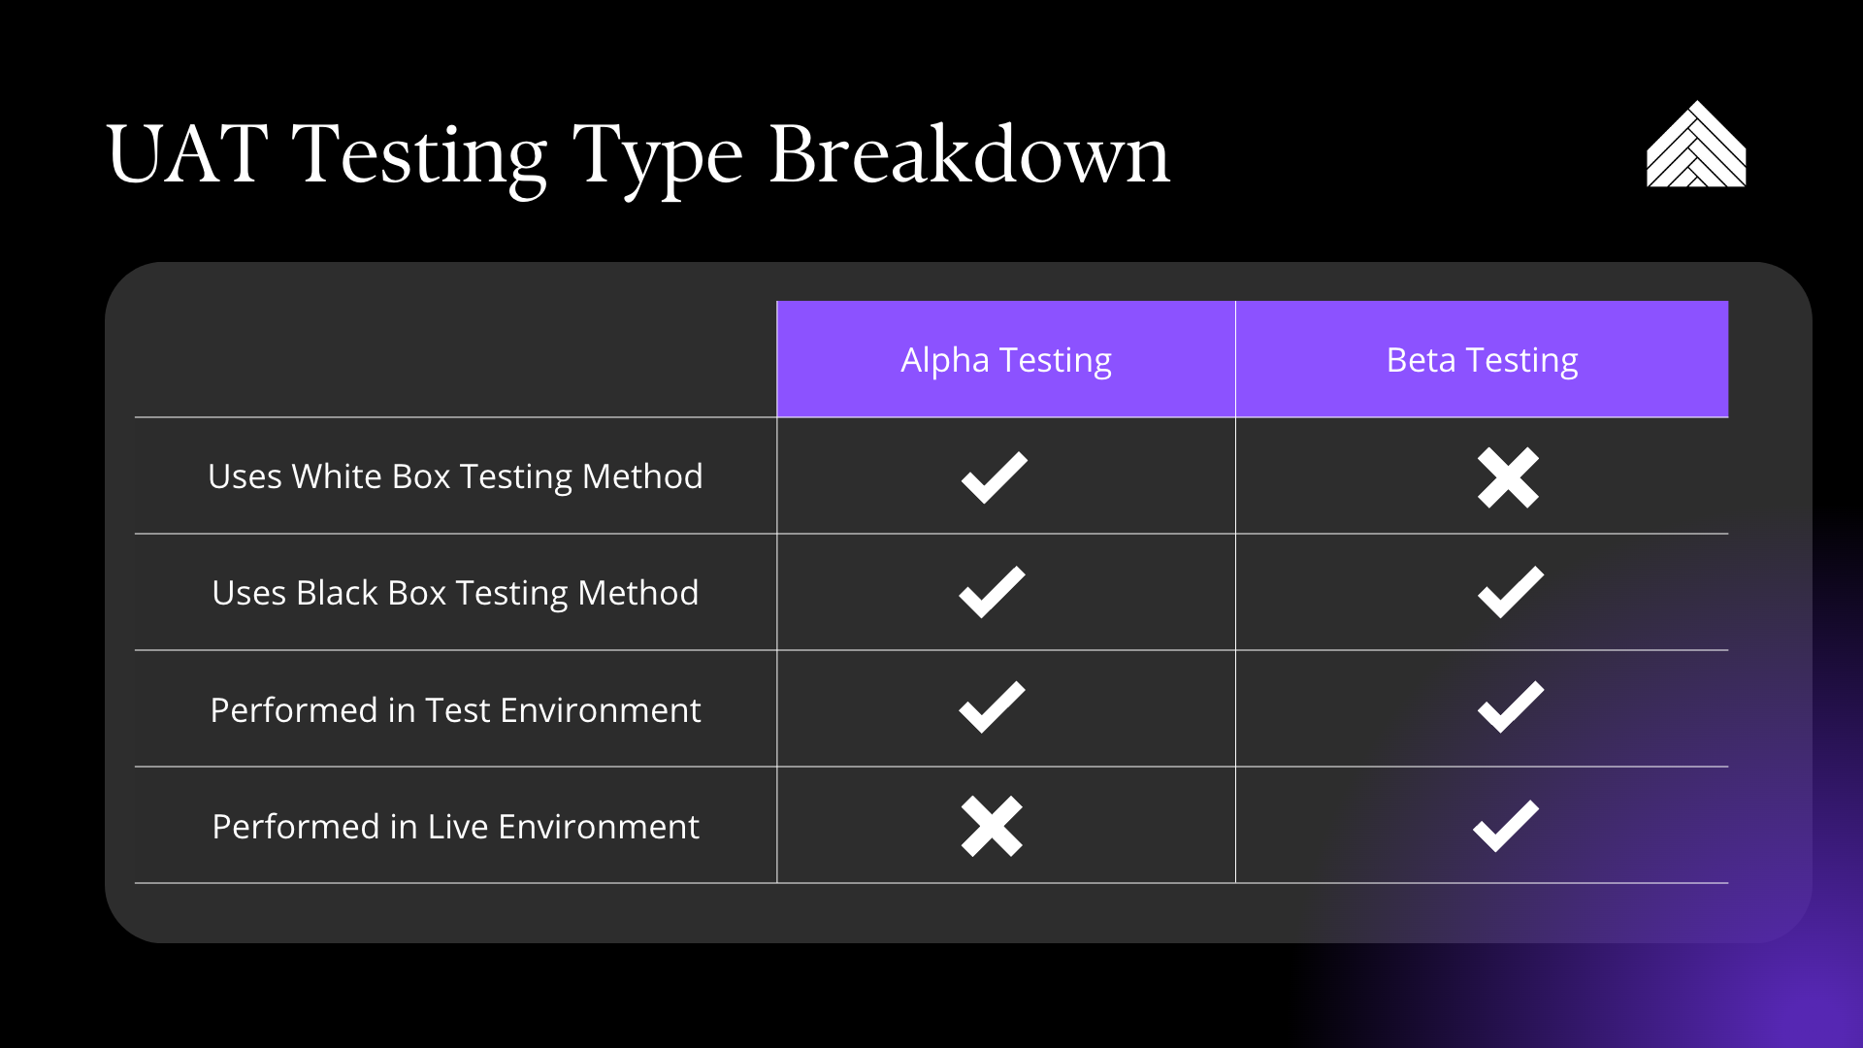Click the Beta Testing Test Environment checkmark

coord(1511,707)
